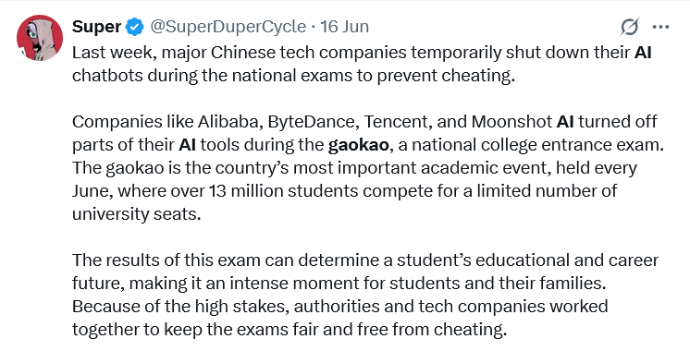Open the 16 Jun timestamp permalink
The height and width of the screenshot is (351, 690).
point(345,27)
